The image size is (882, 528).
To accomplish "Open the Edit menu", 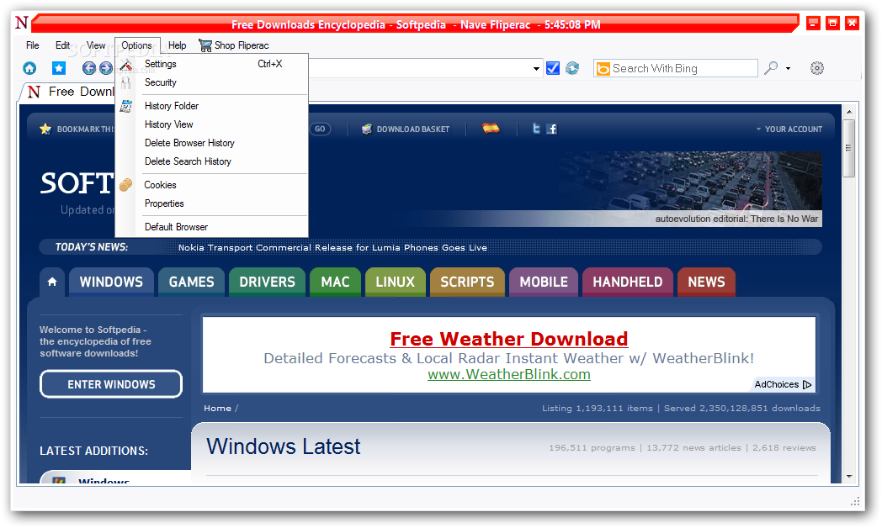I will click(x=62, y=45).
